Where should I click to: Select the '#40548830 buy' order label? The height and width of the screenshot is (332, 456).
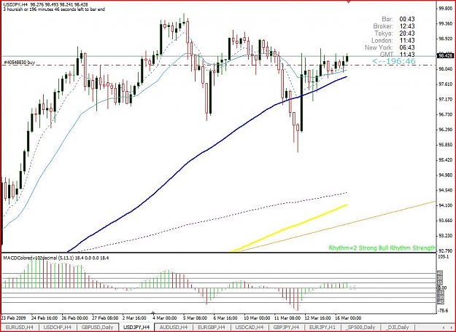[x=19, y=62]
